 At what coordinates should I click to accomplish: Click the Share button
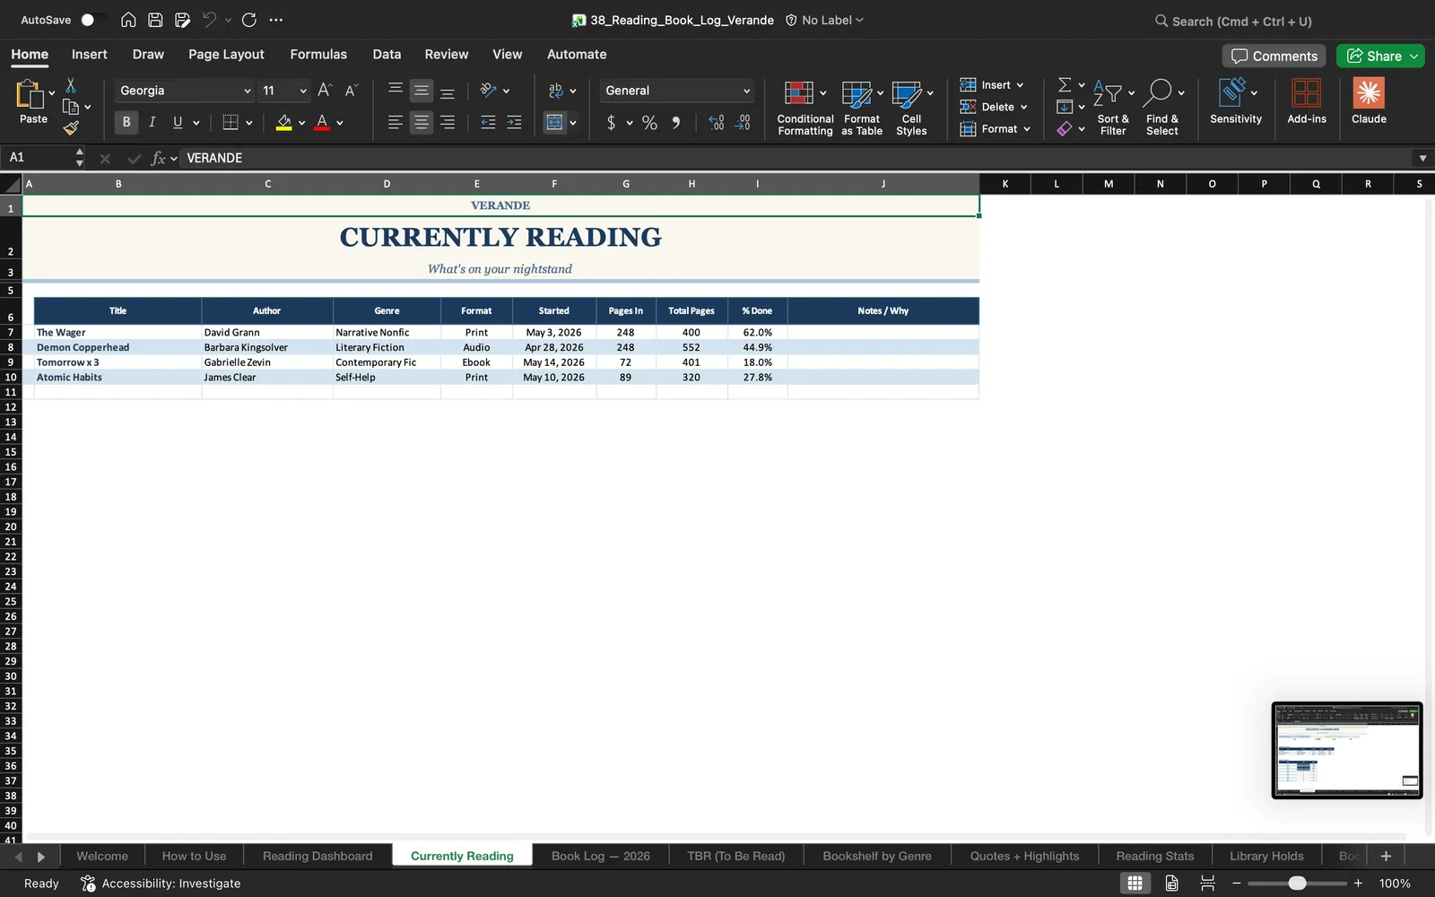tap(1380, 56)
